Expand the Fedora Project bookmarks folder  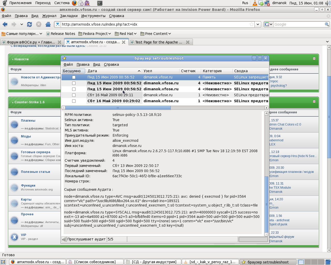tap(95, 34)
